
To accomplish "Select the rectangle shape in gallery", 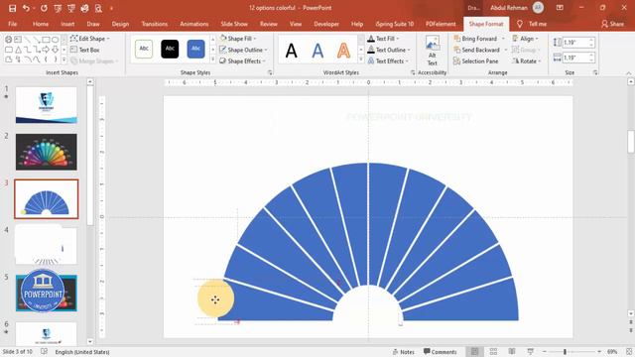I will point(46,40).
